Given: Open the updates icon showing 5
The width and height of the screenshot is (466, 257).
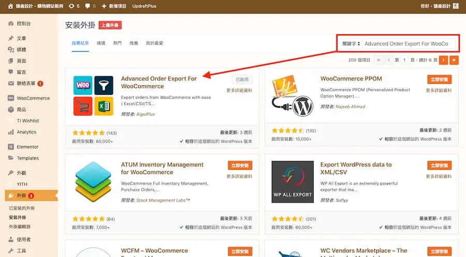Looking at the screenshot, I should (x=71, y=6).
